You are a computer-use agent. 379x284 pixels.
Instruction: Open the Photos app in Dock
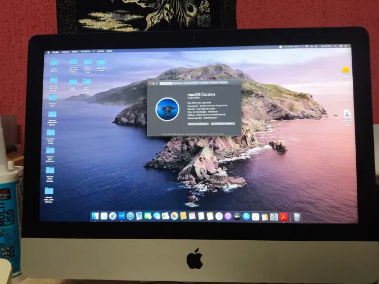(x=174, y=216)
